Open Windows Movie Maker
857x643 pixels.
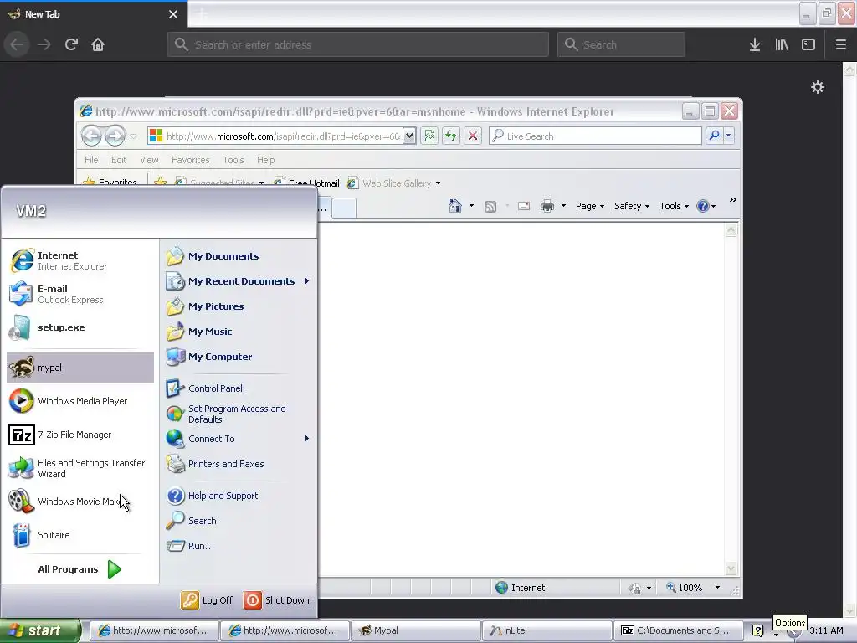(x=80, y=502)
